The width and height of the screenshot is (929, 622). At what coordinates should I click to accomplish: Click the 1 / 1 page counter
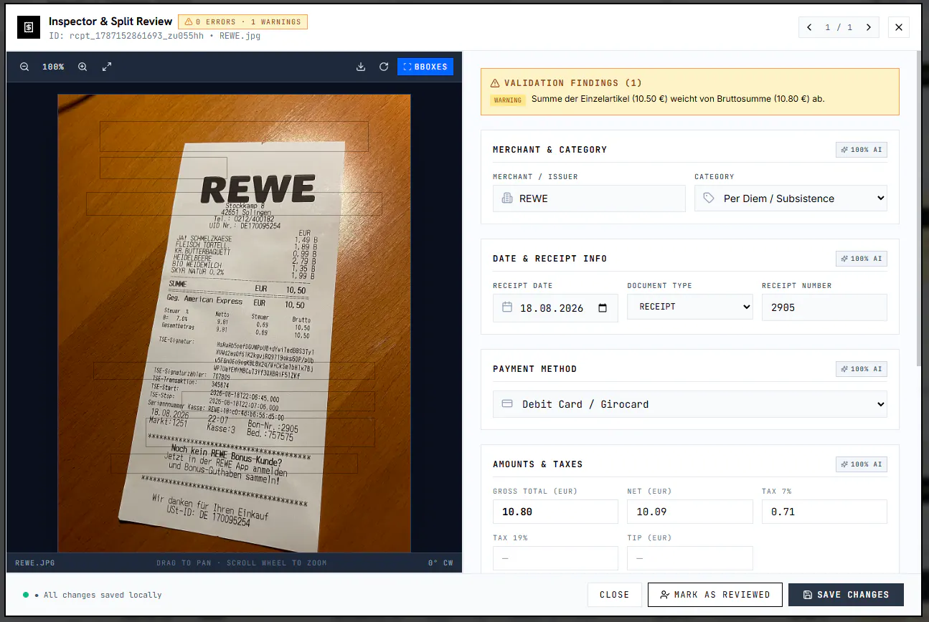tap(839, 27)
